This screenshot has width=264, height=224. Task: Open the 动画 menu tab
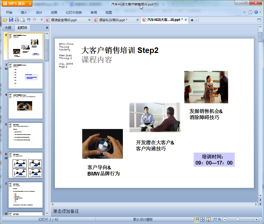click(x=54, y=13)
